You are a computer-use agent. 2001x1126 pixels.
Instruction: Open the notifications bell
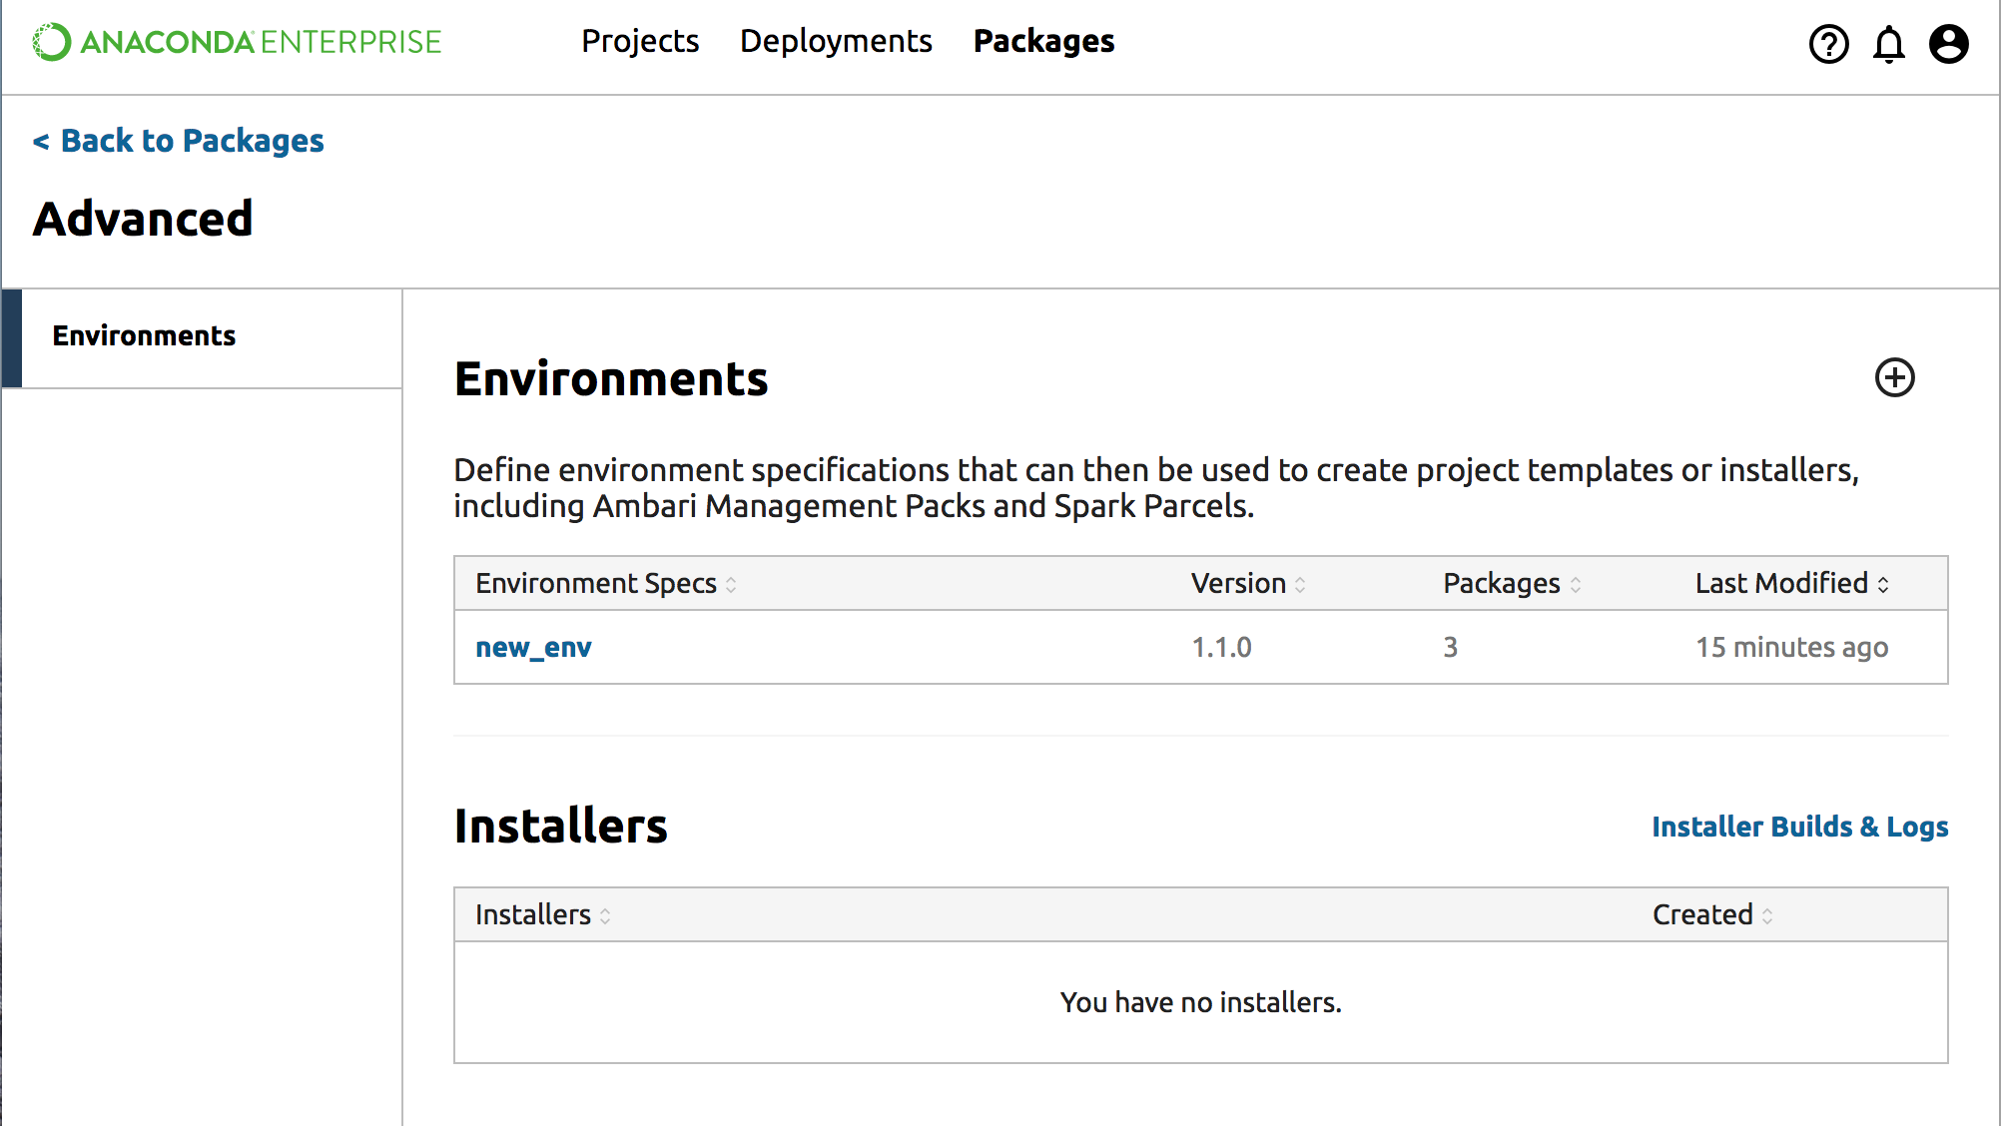[x=1888, y=44]
